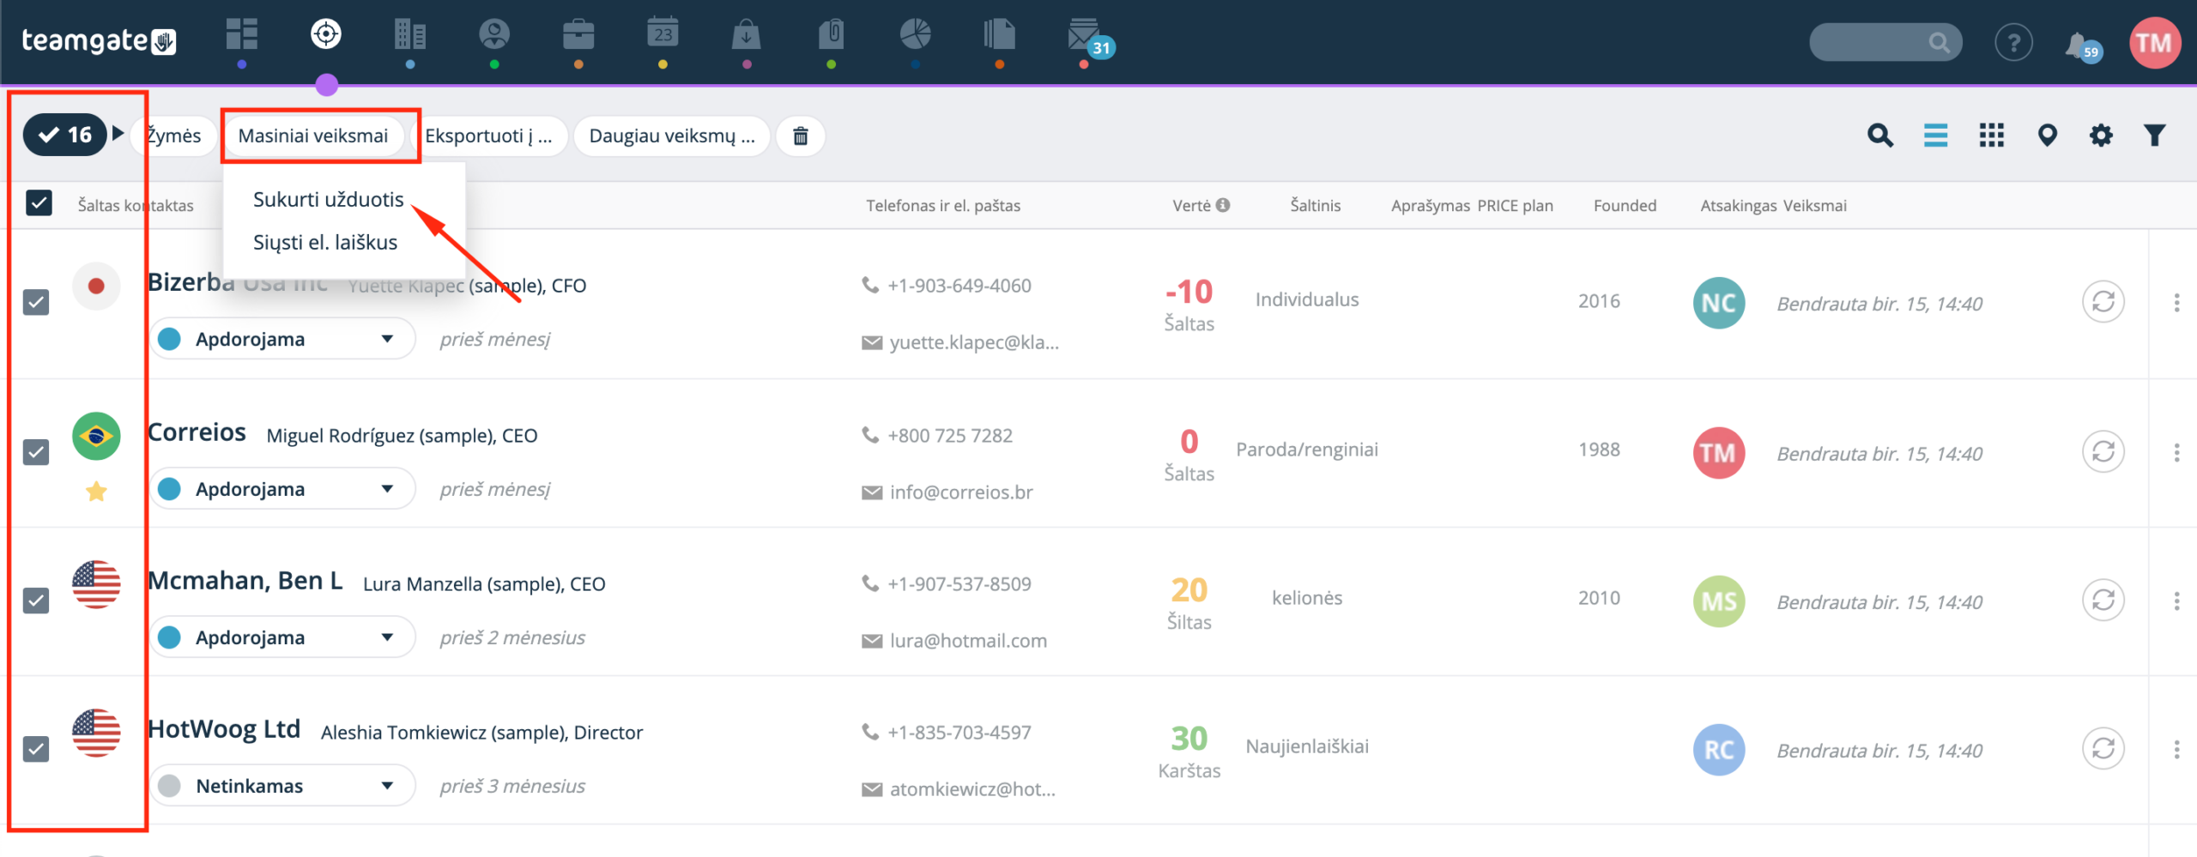Uncheck the select-all header checkbox
The image size is (2197, 857).
coord(39,203)
